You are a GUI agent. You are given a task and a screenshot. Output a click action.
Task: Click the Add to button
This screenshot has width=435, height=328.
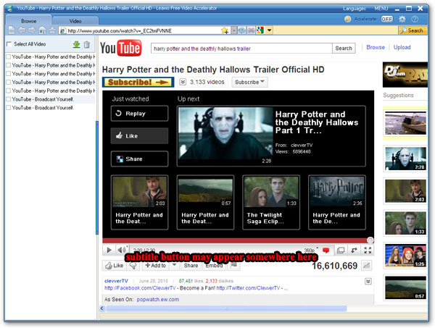point(156,266)
